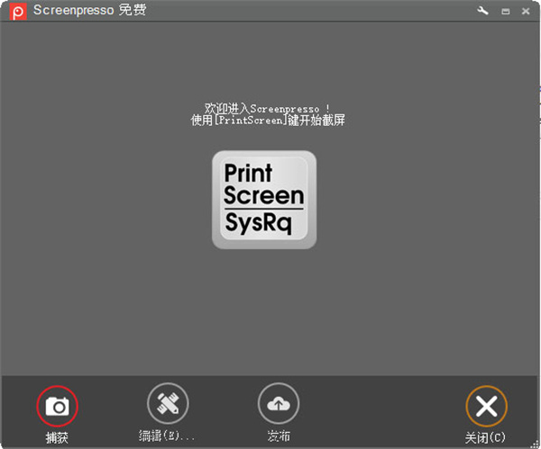Click the 编辑(E)... text label
Viewport: 541px width, 449px height.
coord(167,437)
